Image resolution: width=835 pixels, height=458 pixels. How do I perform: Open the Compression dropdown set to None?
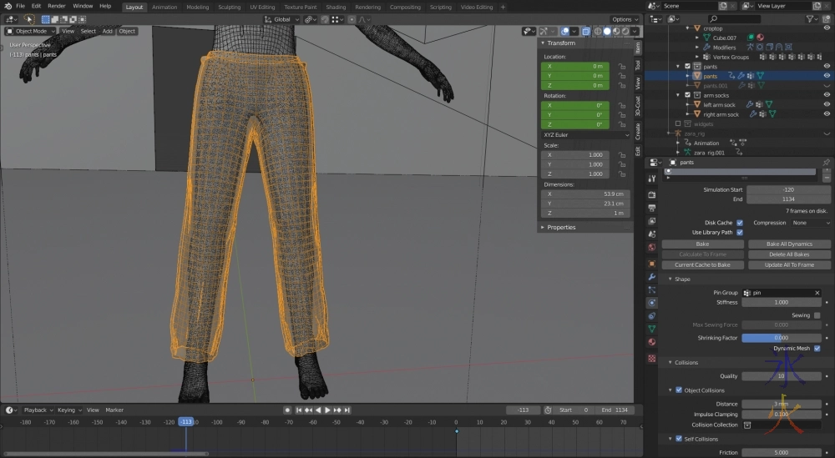tap(810, 223)
